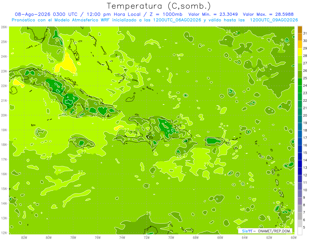Select the 'Valor Max. = 28.5988' value
Image resolution: width=312 pixels, height=241 pixels.
[x=268, y=14]
